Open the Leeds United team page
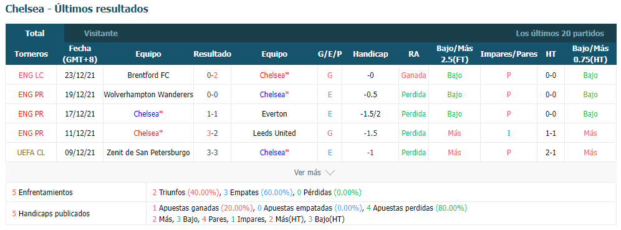The height and width of the screenshot is (230, 621). (x=274, y=133)
